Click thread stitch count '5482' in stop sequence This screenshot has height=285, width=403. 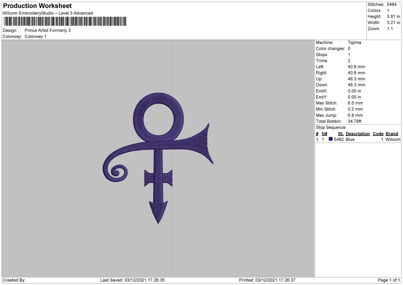(x=339, y=140)
